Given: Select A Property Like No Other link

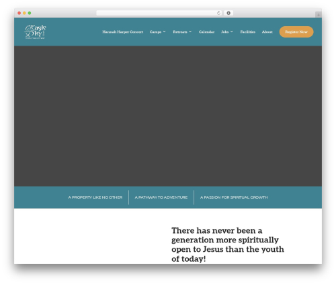Looking at the screenshot, I should click(95, 197).
